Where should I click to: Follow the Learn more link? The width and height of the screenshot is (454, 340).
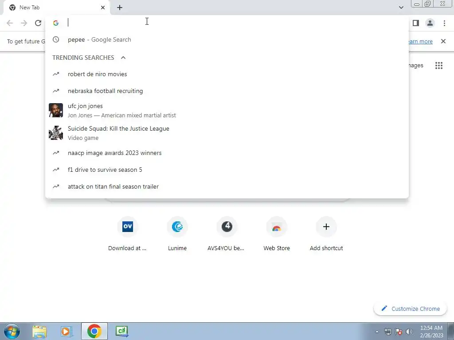pos(421,41)
